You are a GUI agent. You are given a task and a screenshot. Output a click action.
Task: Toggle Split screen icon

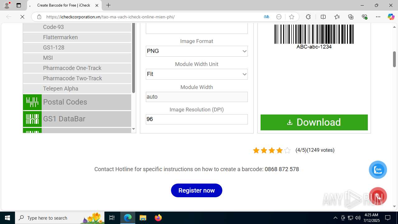(323, 17)
